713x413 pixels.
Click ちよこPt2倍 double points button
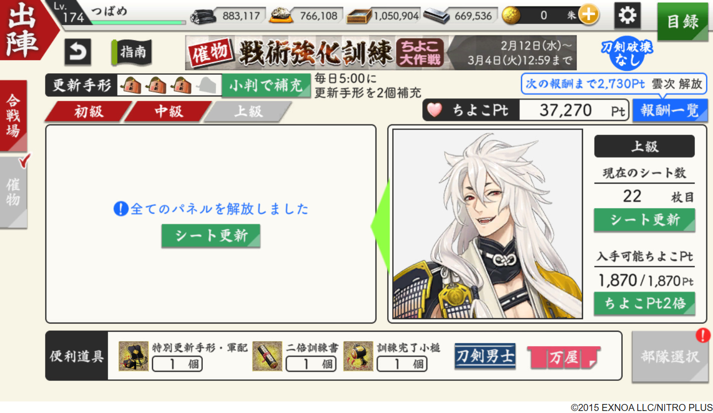point(645,304)
